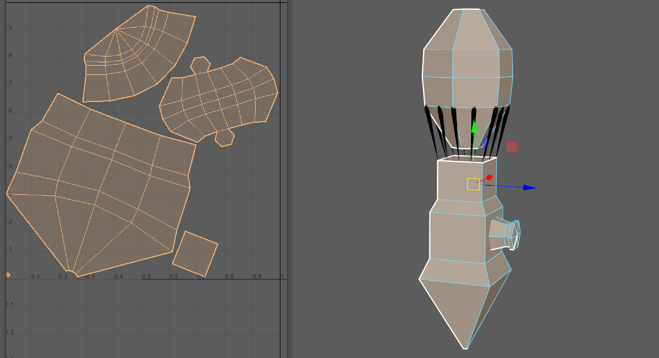The image size is (659, 358).
Task: Select the side nozzle on the 3D model
Action: pyautogui.click(x=506, y=233)
